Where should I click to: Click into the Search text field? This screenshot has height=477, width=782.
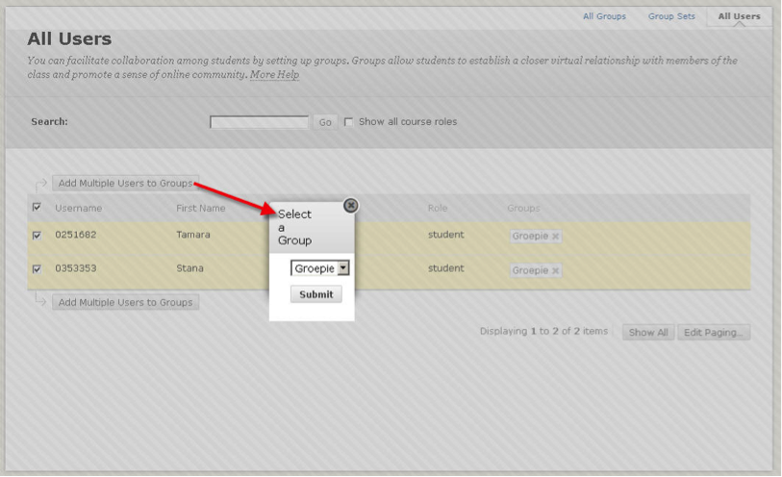(x=259, y=122)
